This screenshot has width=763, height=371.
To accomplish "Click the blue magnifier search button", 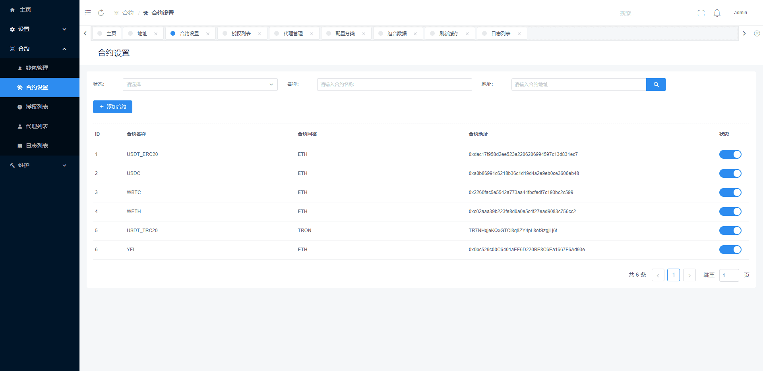I will 656,85.
